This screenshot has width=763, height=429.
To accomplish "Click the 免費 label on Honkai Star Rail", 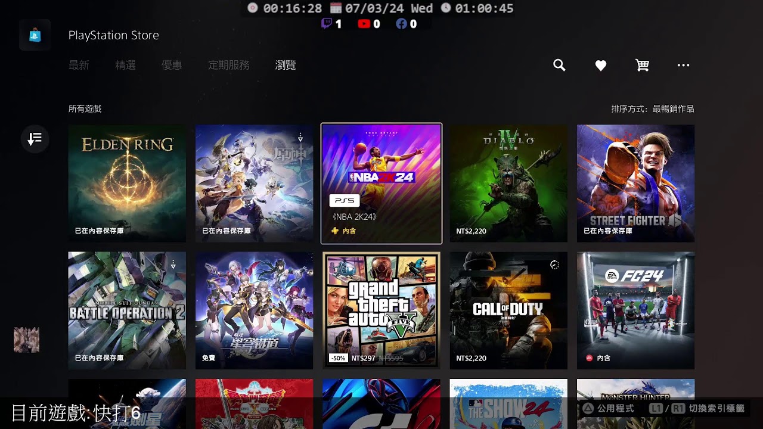I will (x=208, y=358).
